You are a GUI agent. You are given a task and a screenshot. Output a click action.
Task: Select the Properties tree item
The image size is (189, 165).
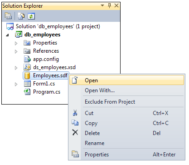click(45, 43)
